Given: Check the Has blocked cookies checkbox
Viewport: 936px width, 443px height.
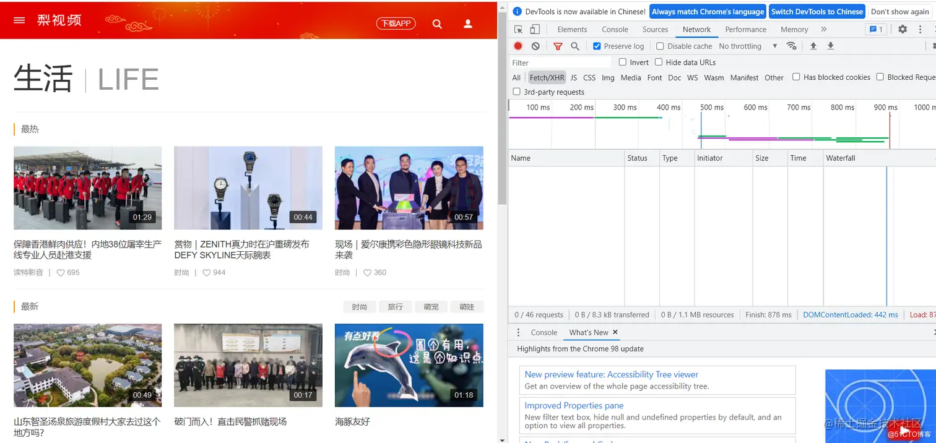Looking at the screenshot, I should [x=796, y=77].
